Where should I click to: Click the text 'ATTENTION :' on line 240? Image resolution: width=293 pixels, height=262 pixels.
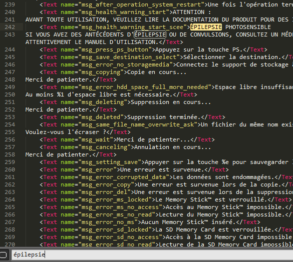point(192,12)
